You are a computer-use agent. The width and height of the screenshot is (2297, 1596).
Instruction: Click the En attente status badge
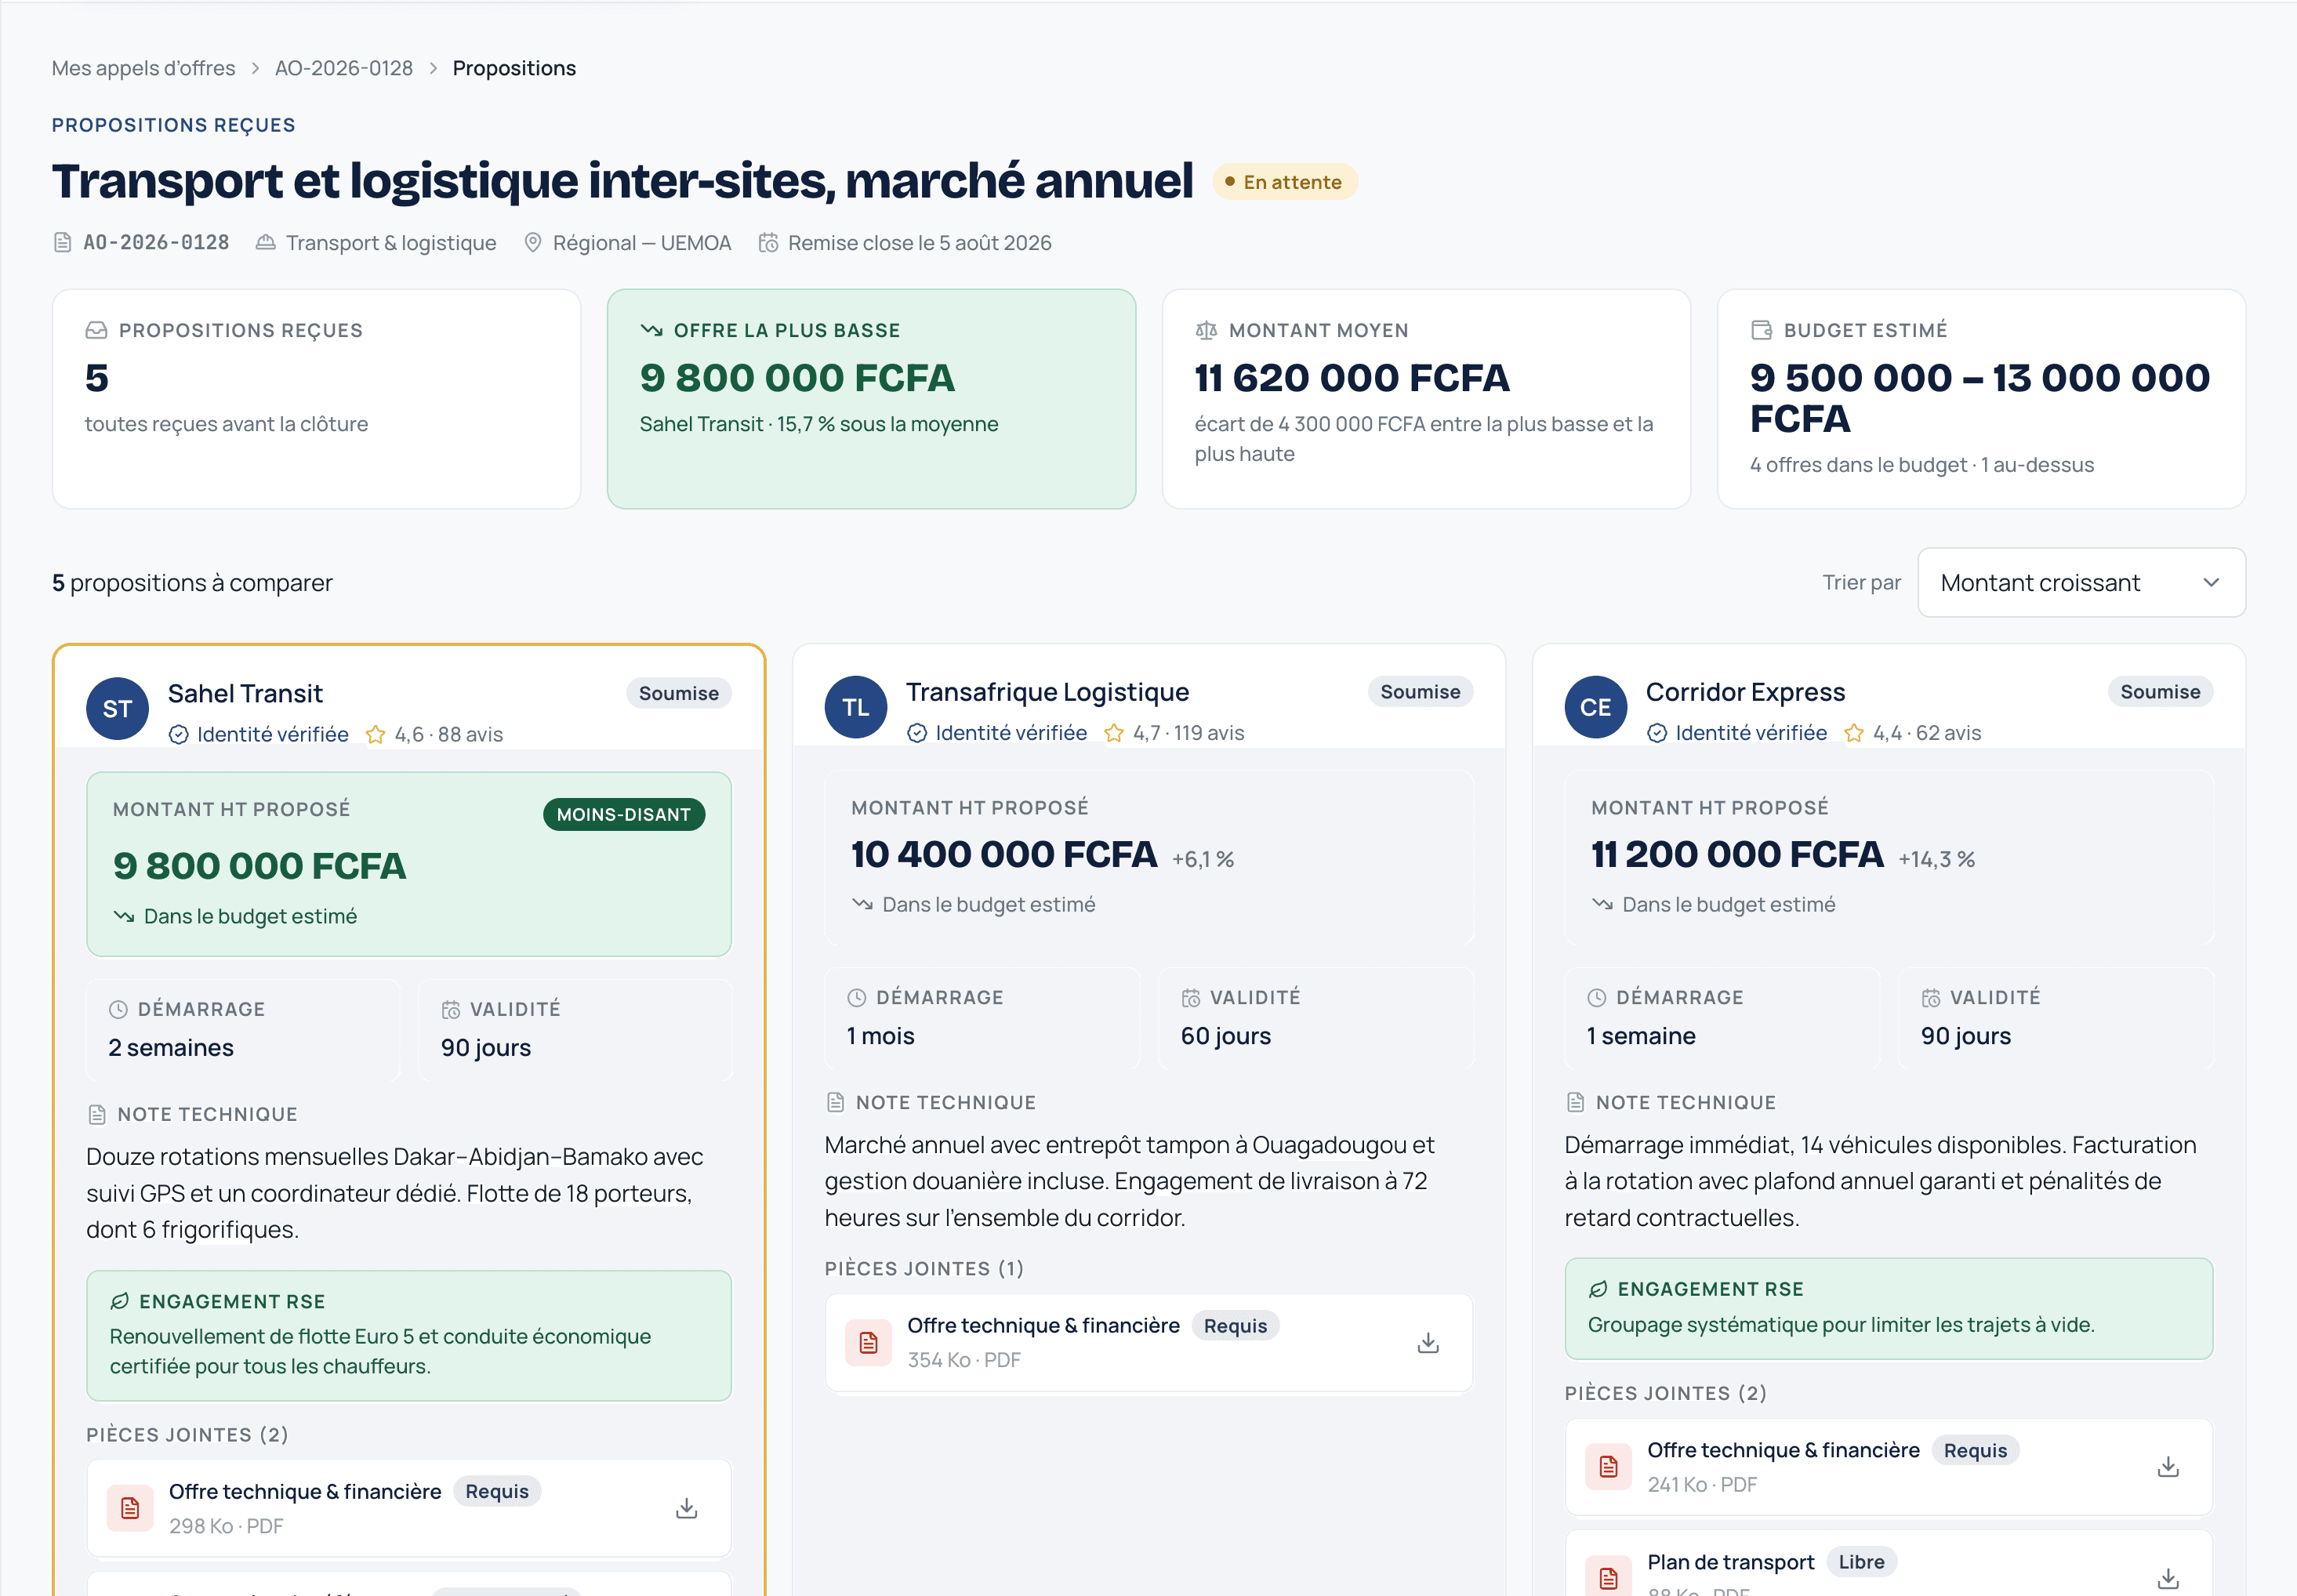tap(1284, 182)
